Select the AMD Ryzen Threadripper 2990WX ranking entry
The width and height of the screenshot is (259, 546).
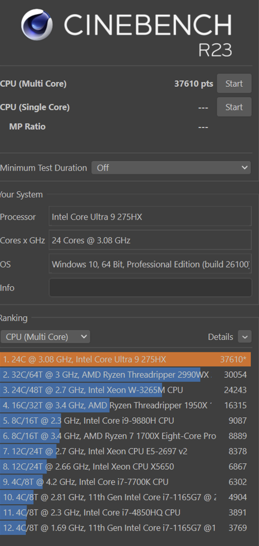(x=125, y=375)
